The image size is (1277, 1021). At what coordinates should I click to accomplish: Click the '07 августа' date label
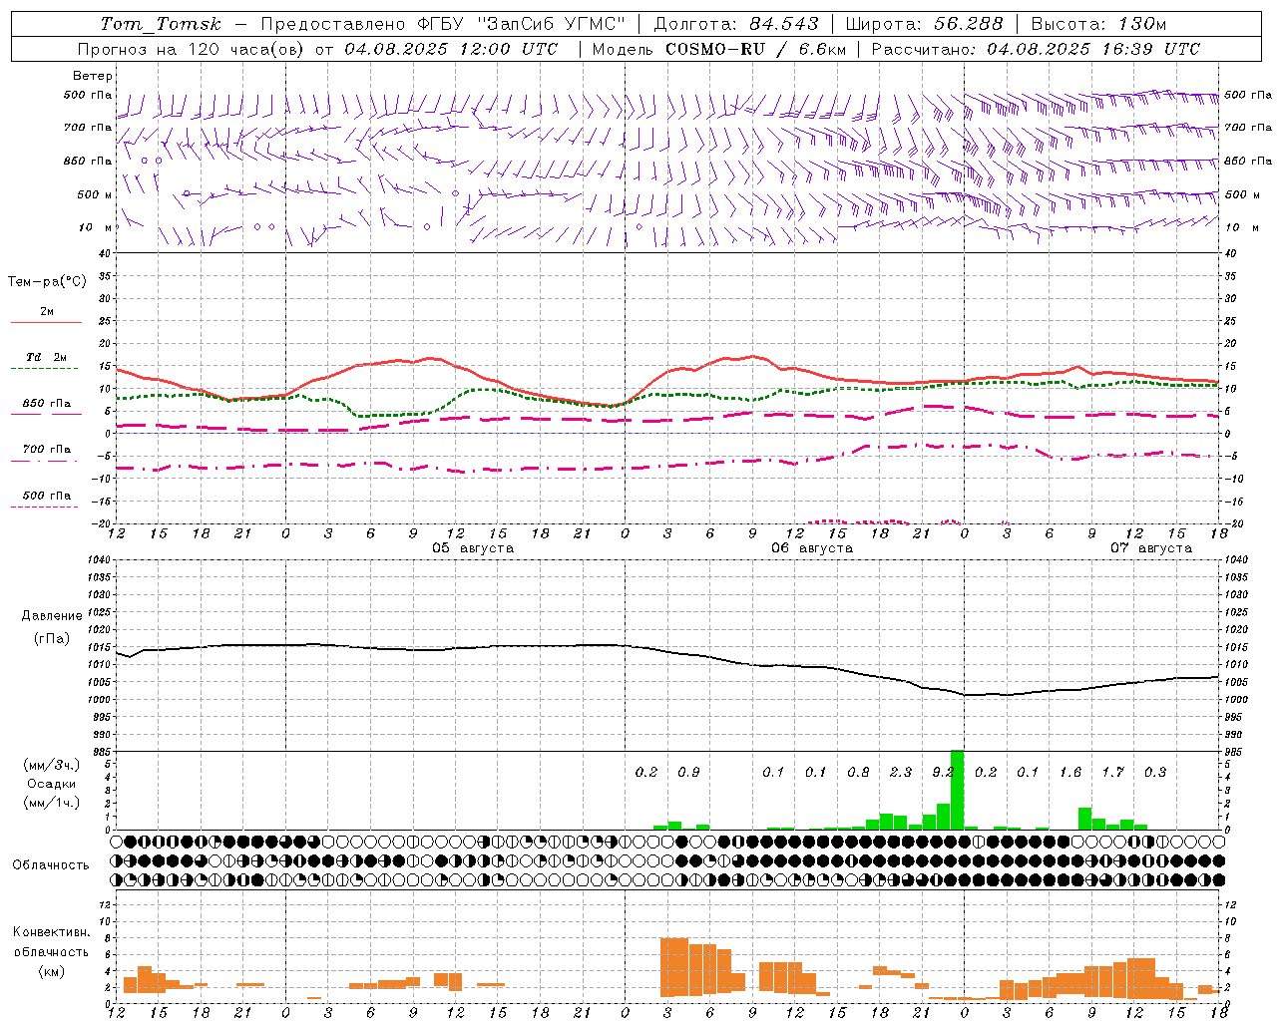(x=1151, y=548)
